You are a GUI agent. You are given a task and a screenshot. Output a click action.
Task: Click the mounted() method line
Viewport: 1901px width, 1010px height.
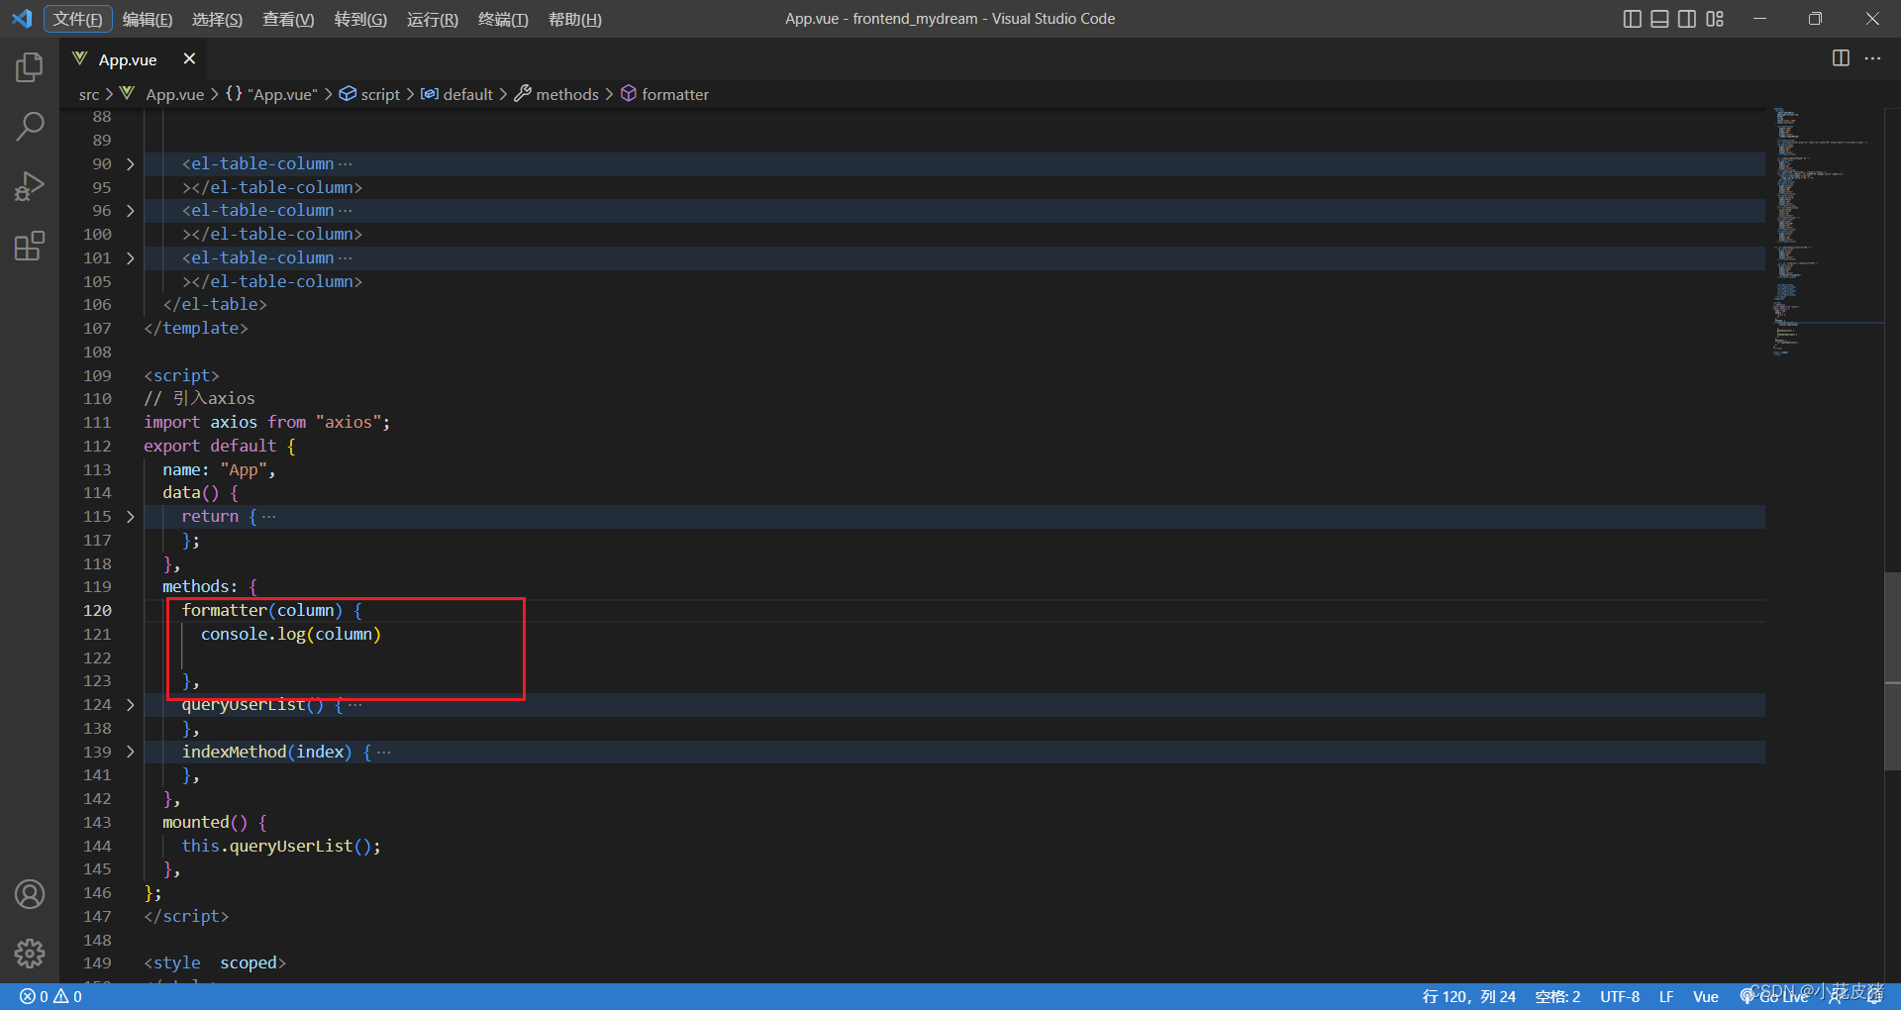[215, 823]
